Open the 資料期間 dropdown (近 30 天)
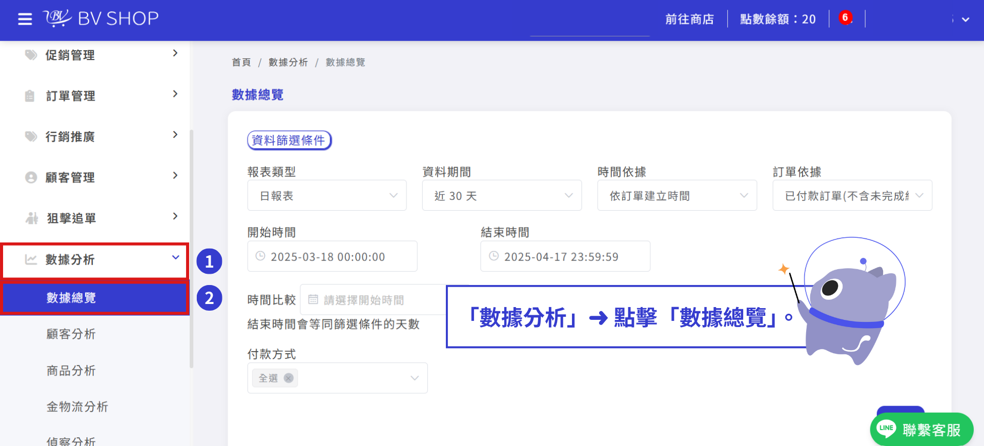Image resolution: width=984 pixels, height=446 pixels. pyautogui.click(x=502, y=195)
